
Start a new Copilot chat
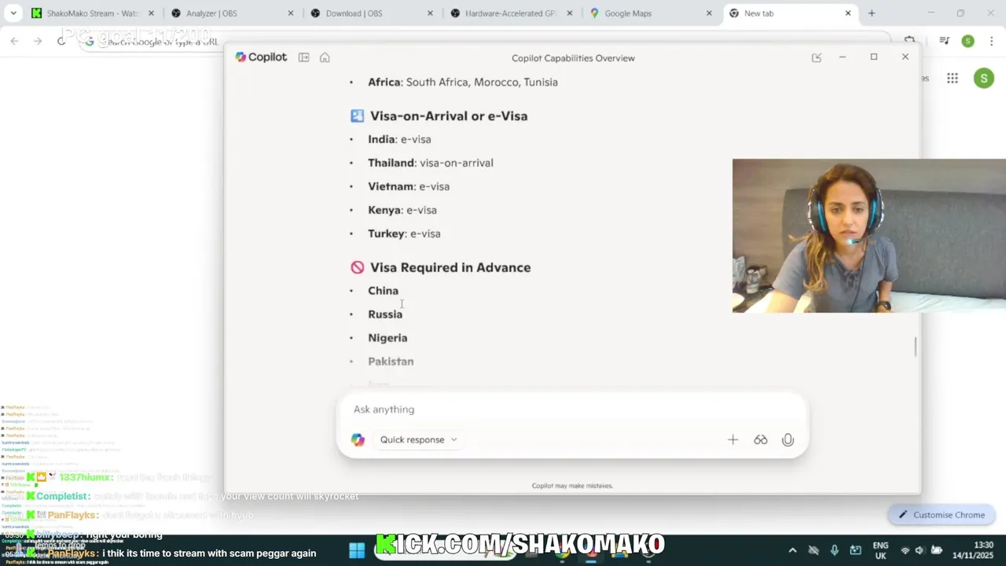[x=817, y=57]
